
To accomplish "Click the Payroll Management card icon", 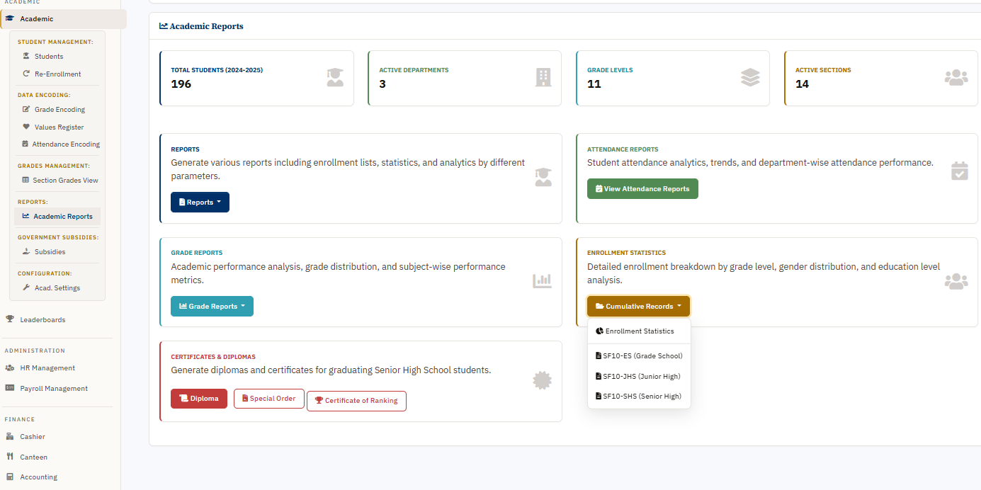I will (10, 388).
